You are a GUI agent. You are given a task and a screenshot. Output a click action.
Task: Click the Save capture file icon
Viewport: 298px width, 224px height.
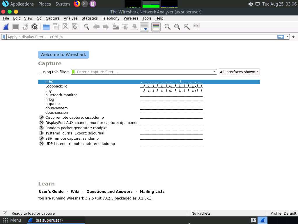(x=56, y=27)
